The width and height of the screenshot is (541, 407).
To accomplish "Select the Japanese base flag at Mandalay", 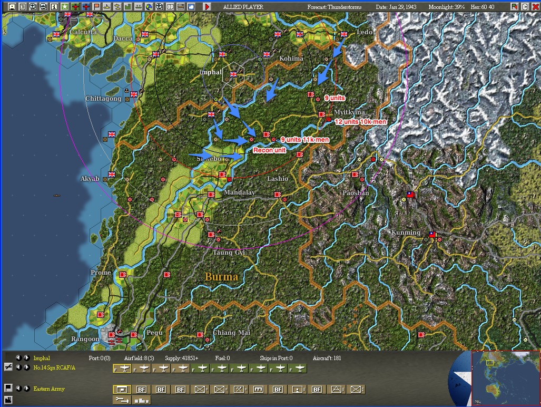I will click(x=211, y=195).
